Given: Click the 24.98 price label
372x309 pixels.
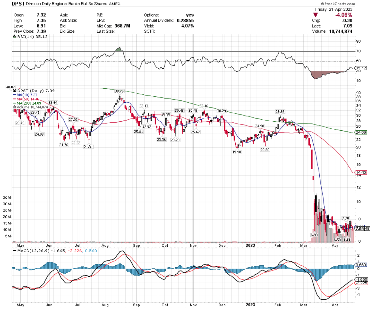Looking at the screenshot, I should pos(260,126).
